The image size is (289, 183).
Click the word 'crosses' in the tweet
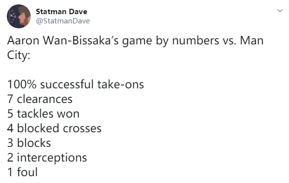tap(82, 128)
